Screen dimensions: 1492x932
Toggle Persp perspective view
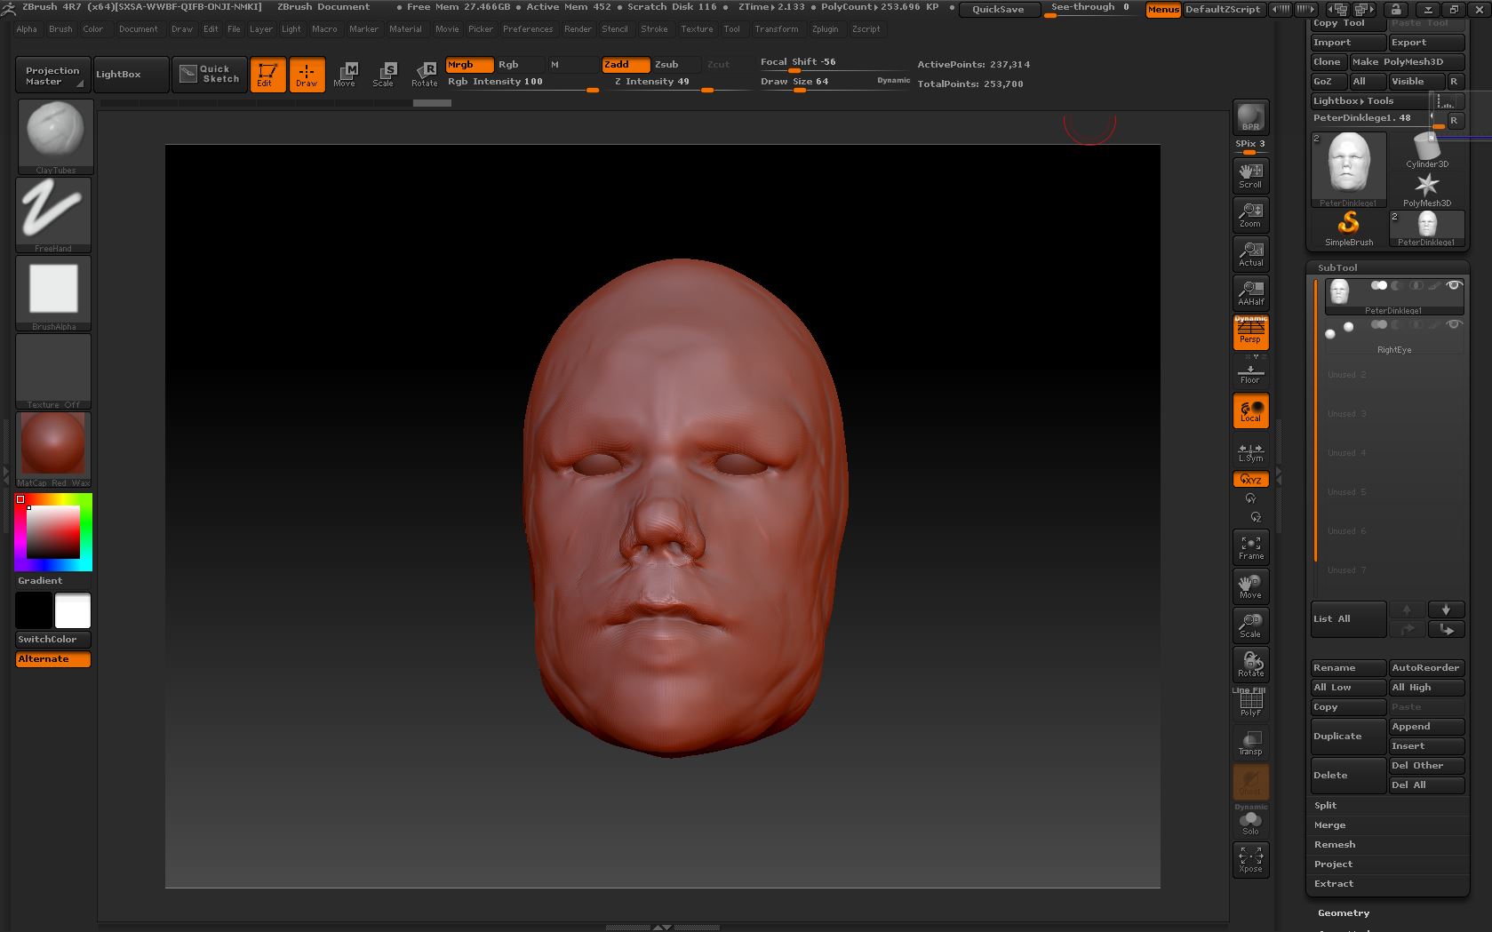tap(1250, 331)
